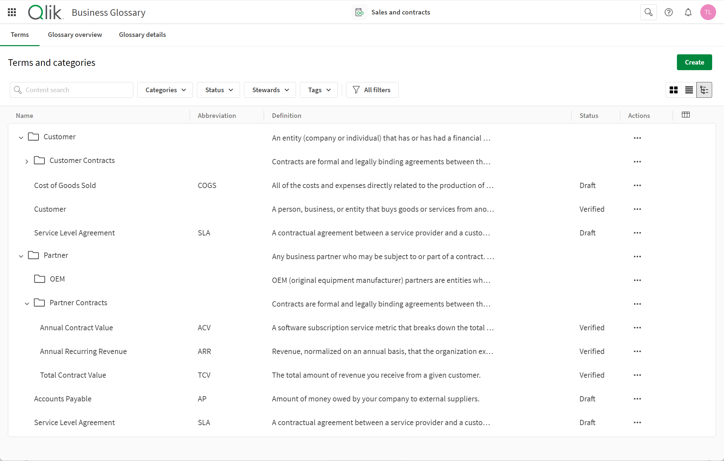Expand the Customer Contracts subcategory
The image size is (724, 461).
click(27, 161)
